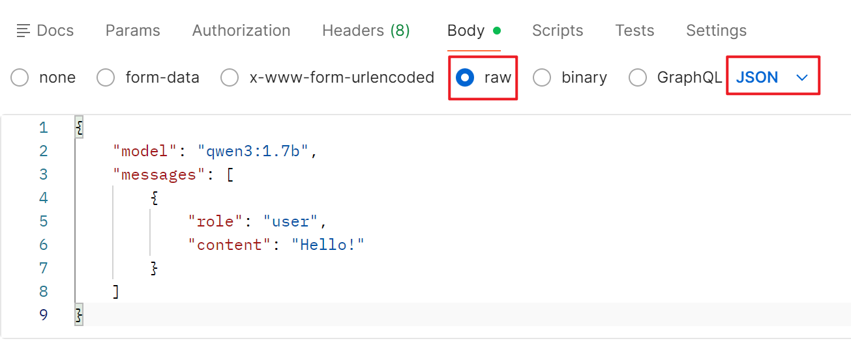Select the GraphQL radio button
Viewport: 851px width, 343px height.
tap(638, 78)
